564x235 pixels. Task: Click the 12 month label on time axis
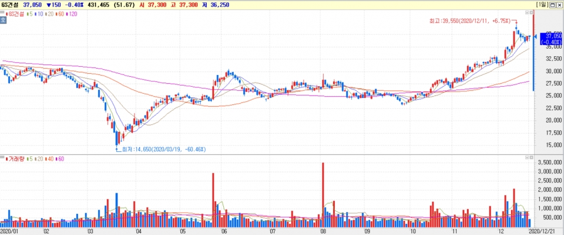point(501,231)
